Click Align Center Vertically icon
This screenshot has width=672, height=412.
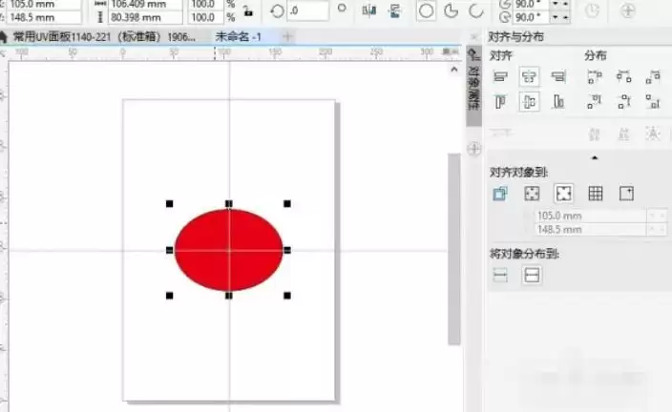[x=529, y=102]
